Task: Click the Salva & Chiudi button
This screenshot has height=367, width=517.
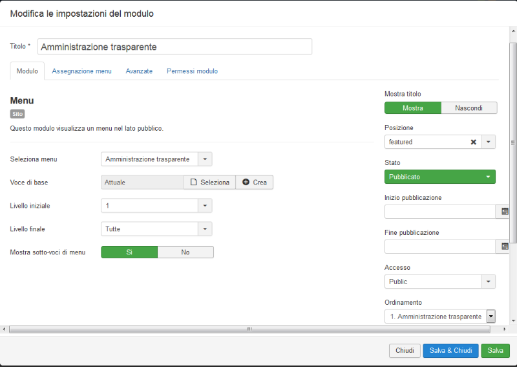Action: (x=450, y=350)
